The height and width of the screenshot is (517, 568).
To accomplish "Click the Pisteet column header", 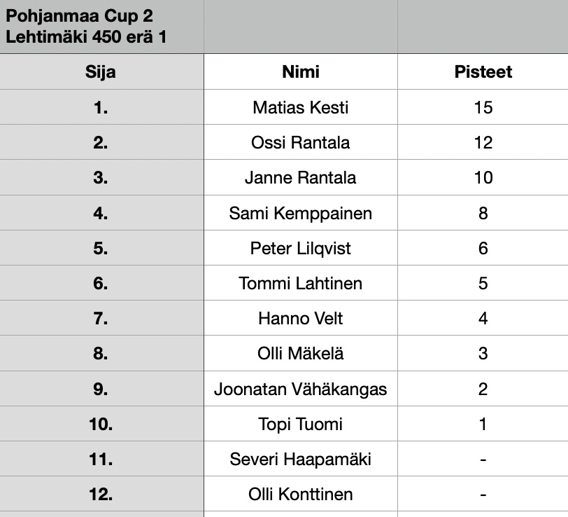I will pyautogui.click(x=483, y=72).
